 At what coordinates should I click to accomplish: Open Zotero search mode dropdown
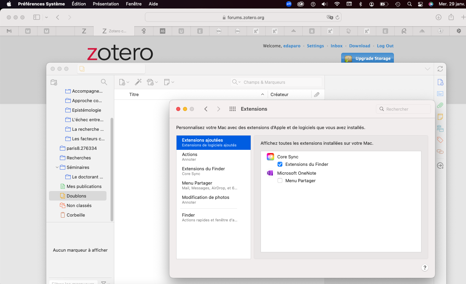pyautogui.click(x=236, y=82)
